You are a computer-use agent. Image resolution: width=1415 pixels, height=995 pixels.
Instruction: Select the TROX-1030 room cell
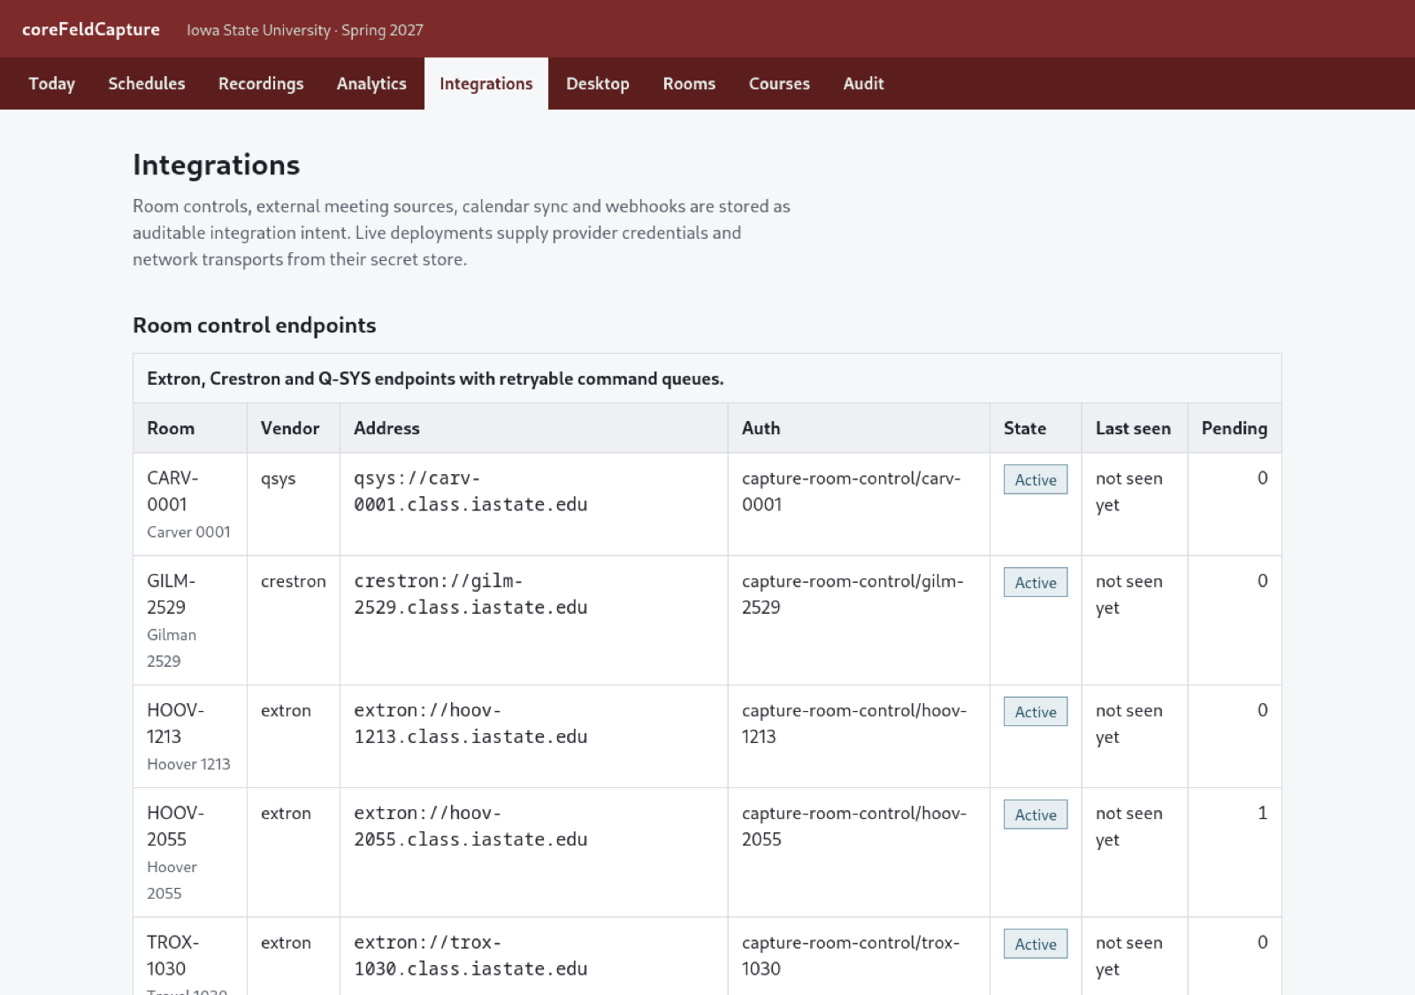click(x=190, y=956)
